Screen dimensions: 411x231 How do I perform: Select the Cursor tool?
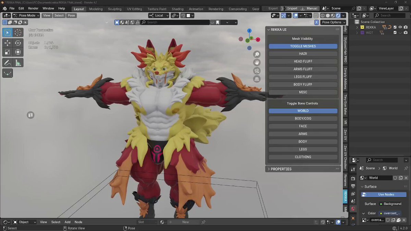pyautogui.click(x=18, y=33)
